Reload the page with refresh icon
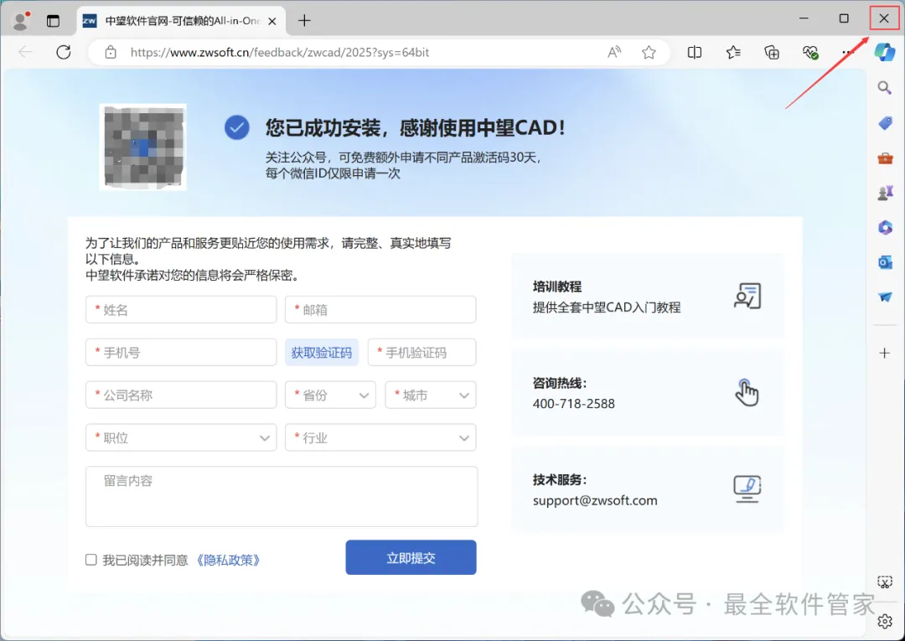The height and width of the screenshot is (641, 905). coord(64,53)
